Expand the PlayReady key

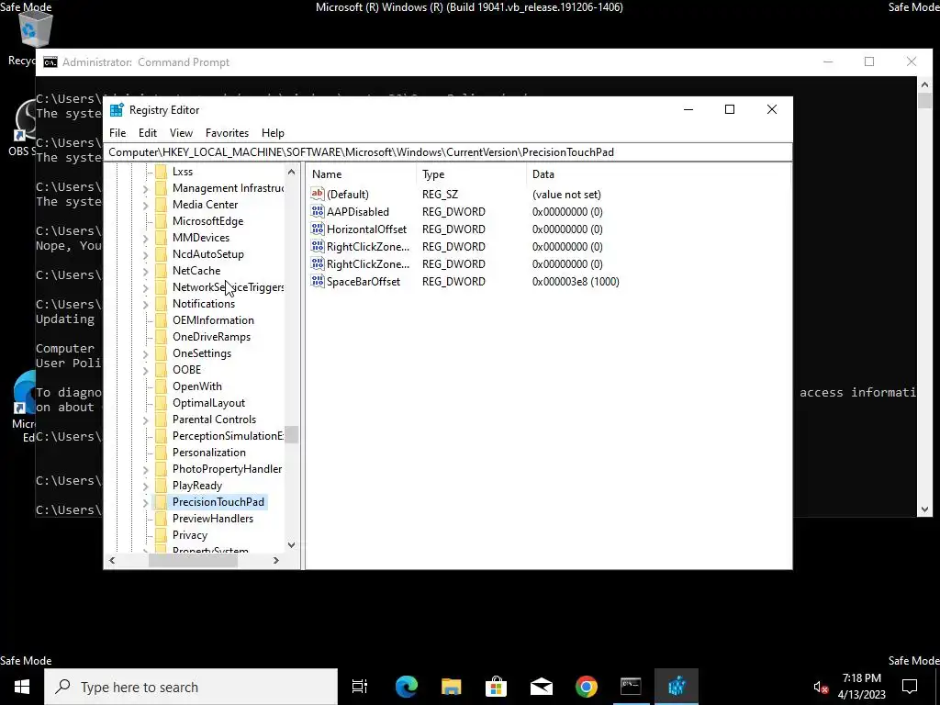click(146, 487)
